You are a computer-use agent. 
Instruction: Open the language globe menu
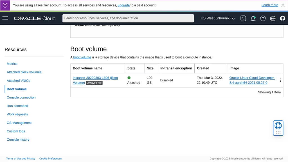pyautogui.click(x=273, y=18)
